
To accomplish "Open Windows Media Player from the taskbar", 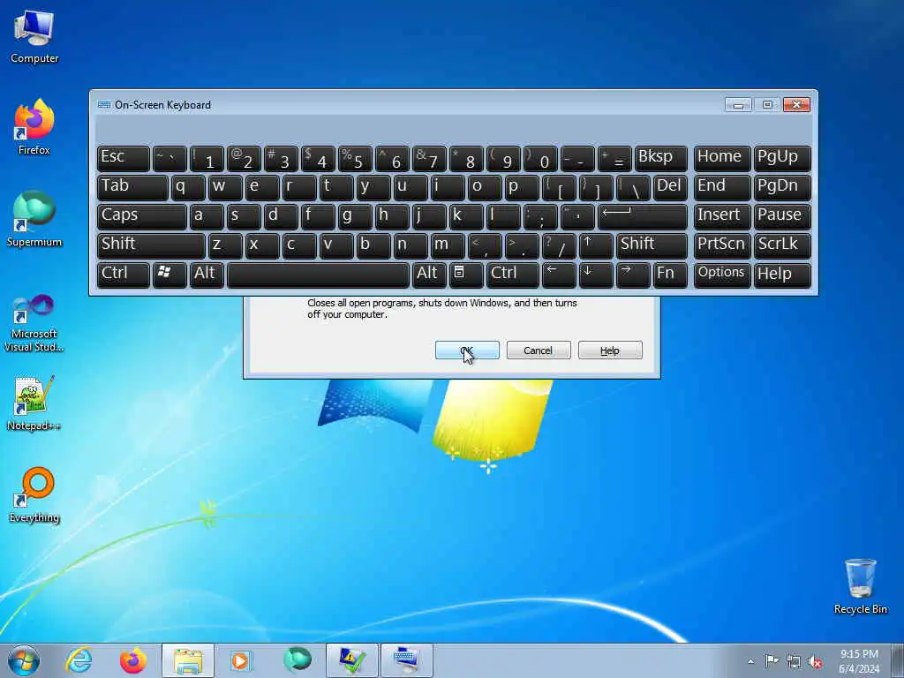I will point(240,660).
